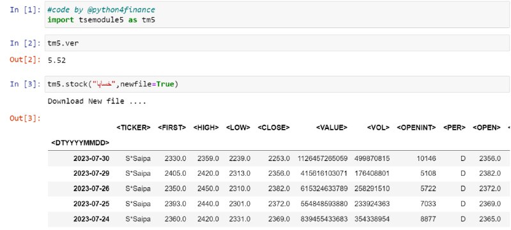The width and height of the screenshot is (511, 230).
Task: Select the 2023-07-30 row label
Action: tap(91, 158)
